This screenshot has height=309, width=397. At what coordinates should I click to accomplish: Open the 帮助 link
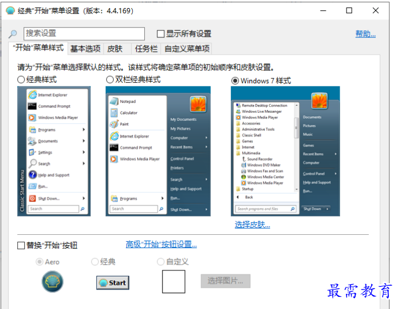[x=365, y=34]
